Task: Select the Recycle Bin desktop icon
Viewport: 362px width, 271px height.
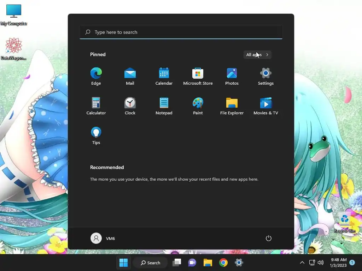Action: pyautogui.click(x=345, y=223)
